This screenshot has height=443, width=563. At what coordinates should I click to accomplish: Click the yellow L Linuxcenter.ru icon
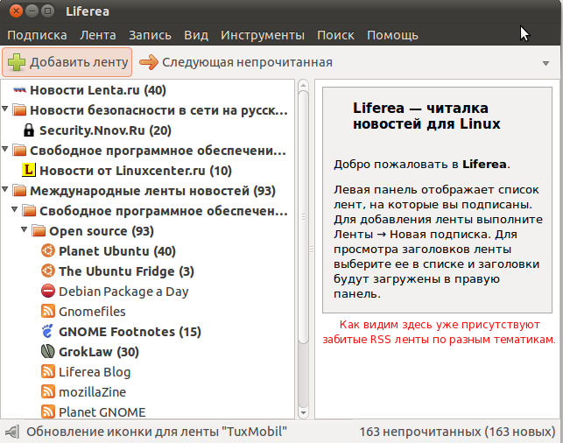(29, 170)
